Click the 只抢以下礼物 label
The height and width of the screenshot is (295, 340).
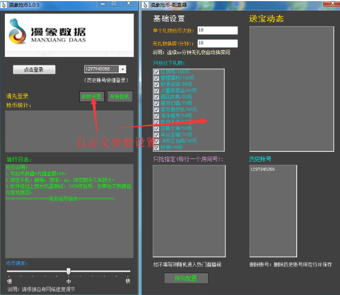pos(169,63)
